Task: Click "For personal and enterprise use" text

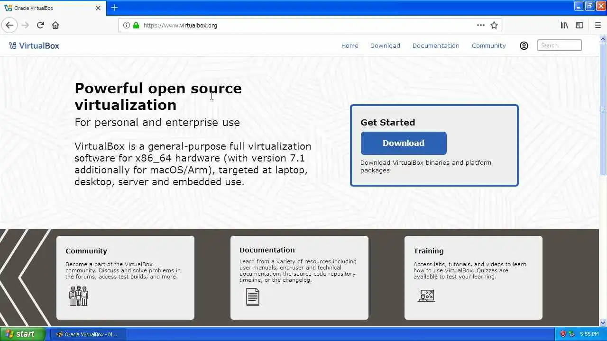Action: (157, 122)
